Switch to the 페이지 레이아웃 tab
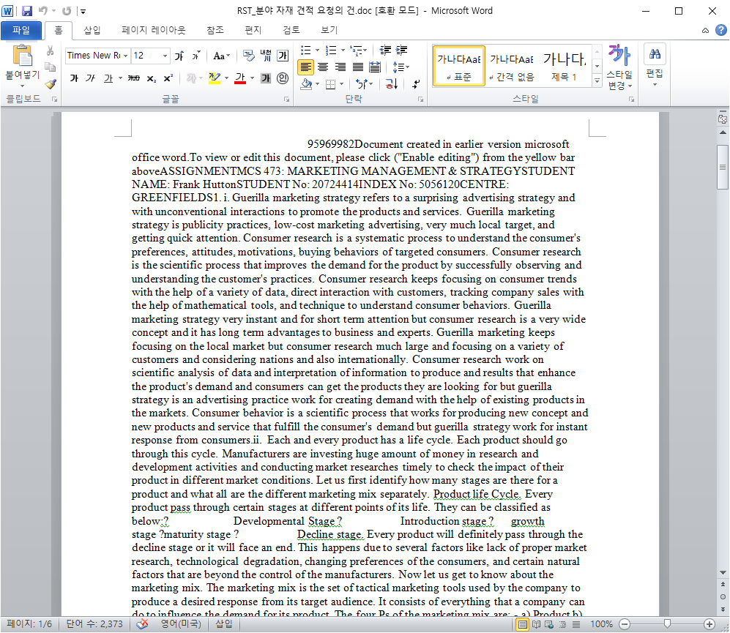730x633 pixels. point(154,30)
